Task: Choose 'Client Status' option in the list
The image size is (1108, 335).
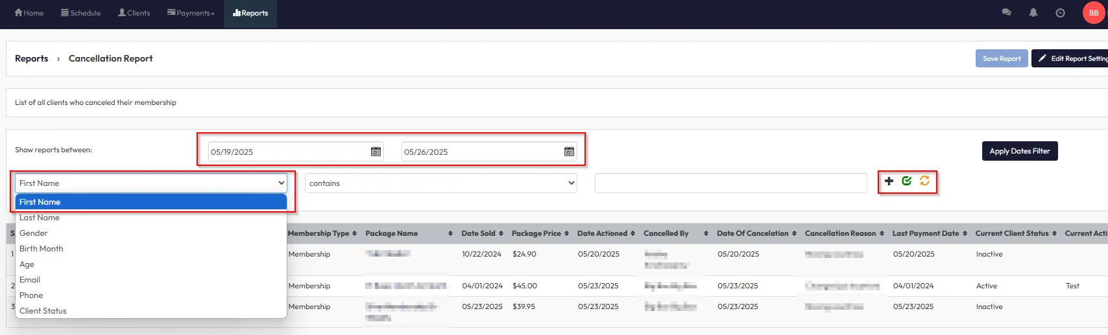Action: click(43, 311)
